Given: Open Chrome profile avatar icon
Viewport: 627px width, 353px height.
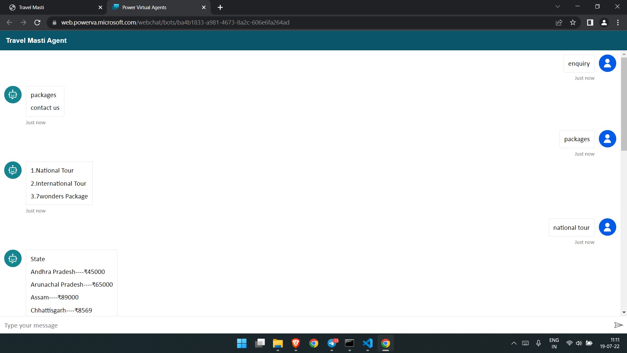Looking at the screenshot, I should pyautogui.click(x=604, y=23).
